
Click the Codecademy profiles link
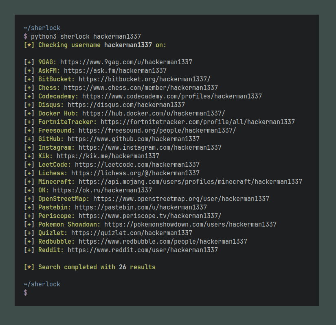click(172, 96)
